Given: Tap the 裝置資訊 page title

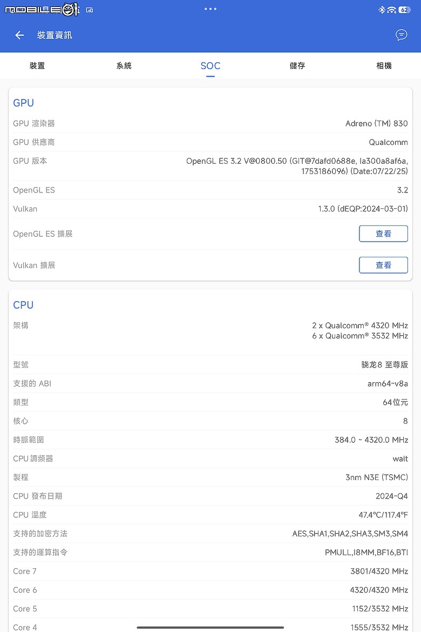Looking at the screenshot, I should tap(55, 36).
